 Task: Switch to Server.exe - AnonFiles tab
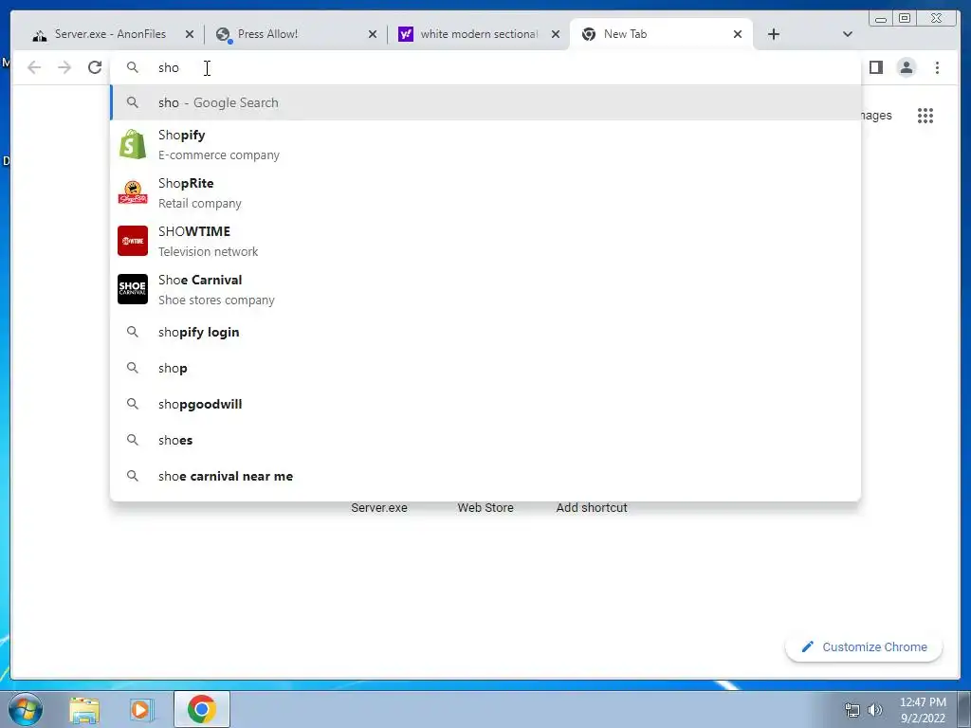pyautogui.click(x=110, y=34)
